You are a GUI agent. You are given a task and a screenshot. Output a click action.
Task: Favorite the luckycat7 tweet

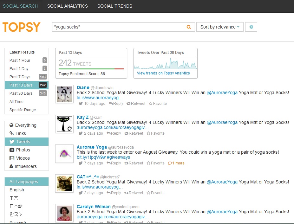tap(155, 193)
